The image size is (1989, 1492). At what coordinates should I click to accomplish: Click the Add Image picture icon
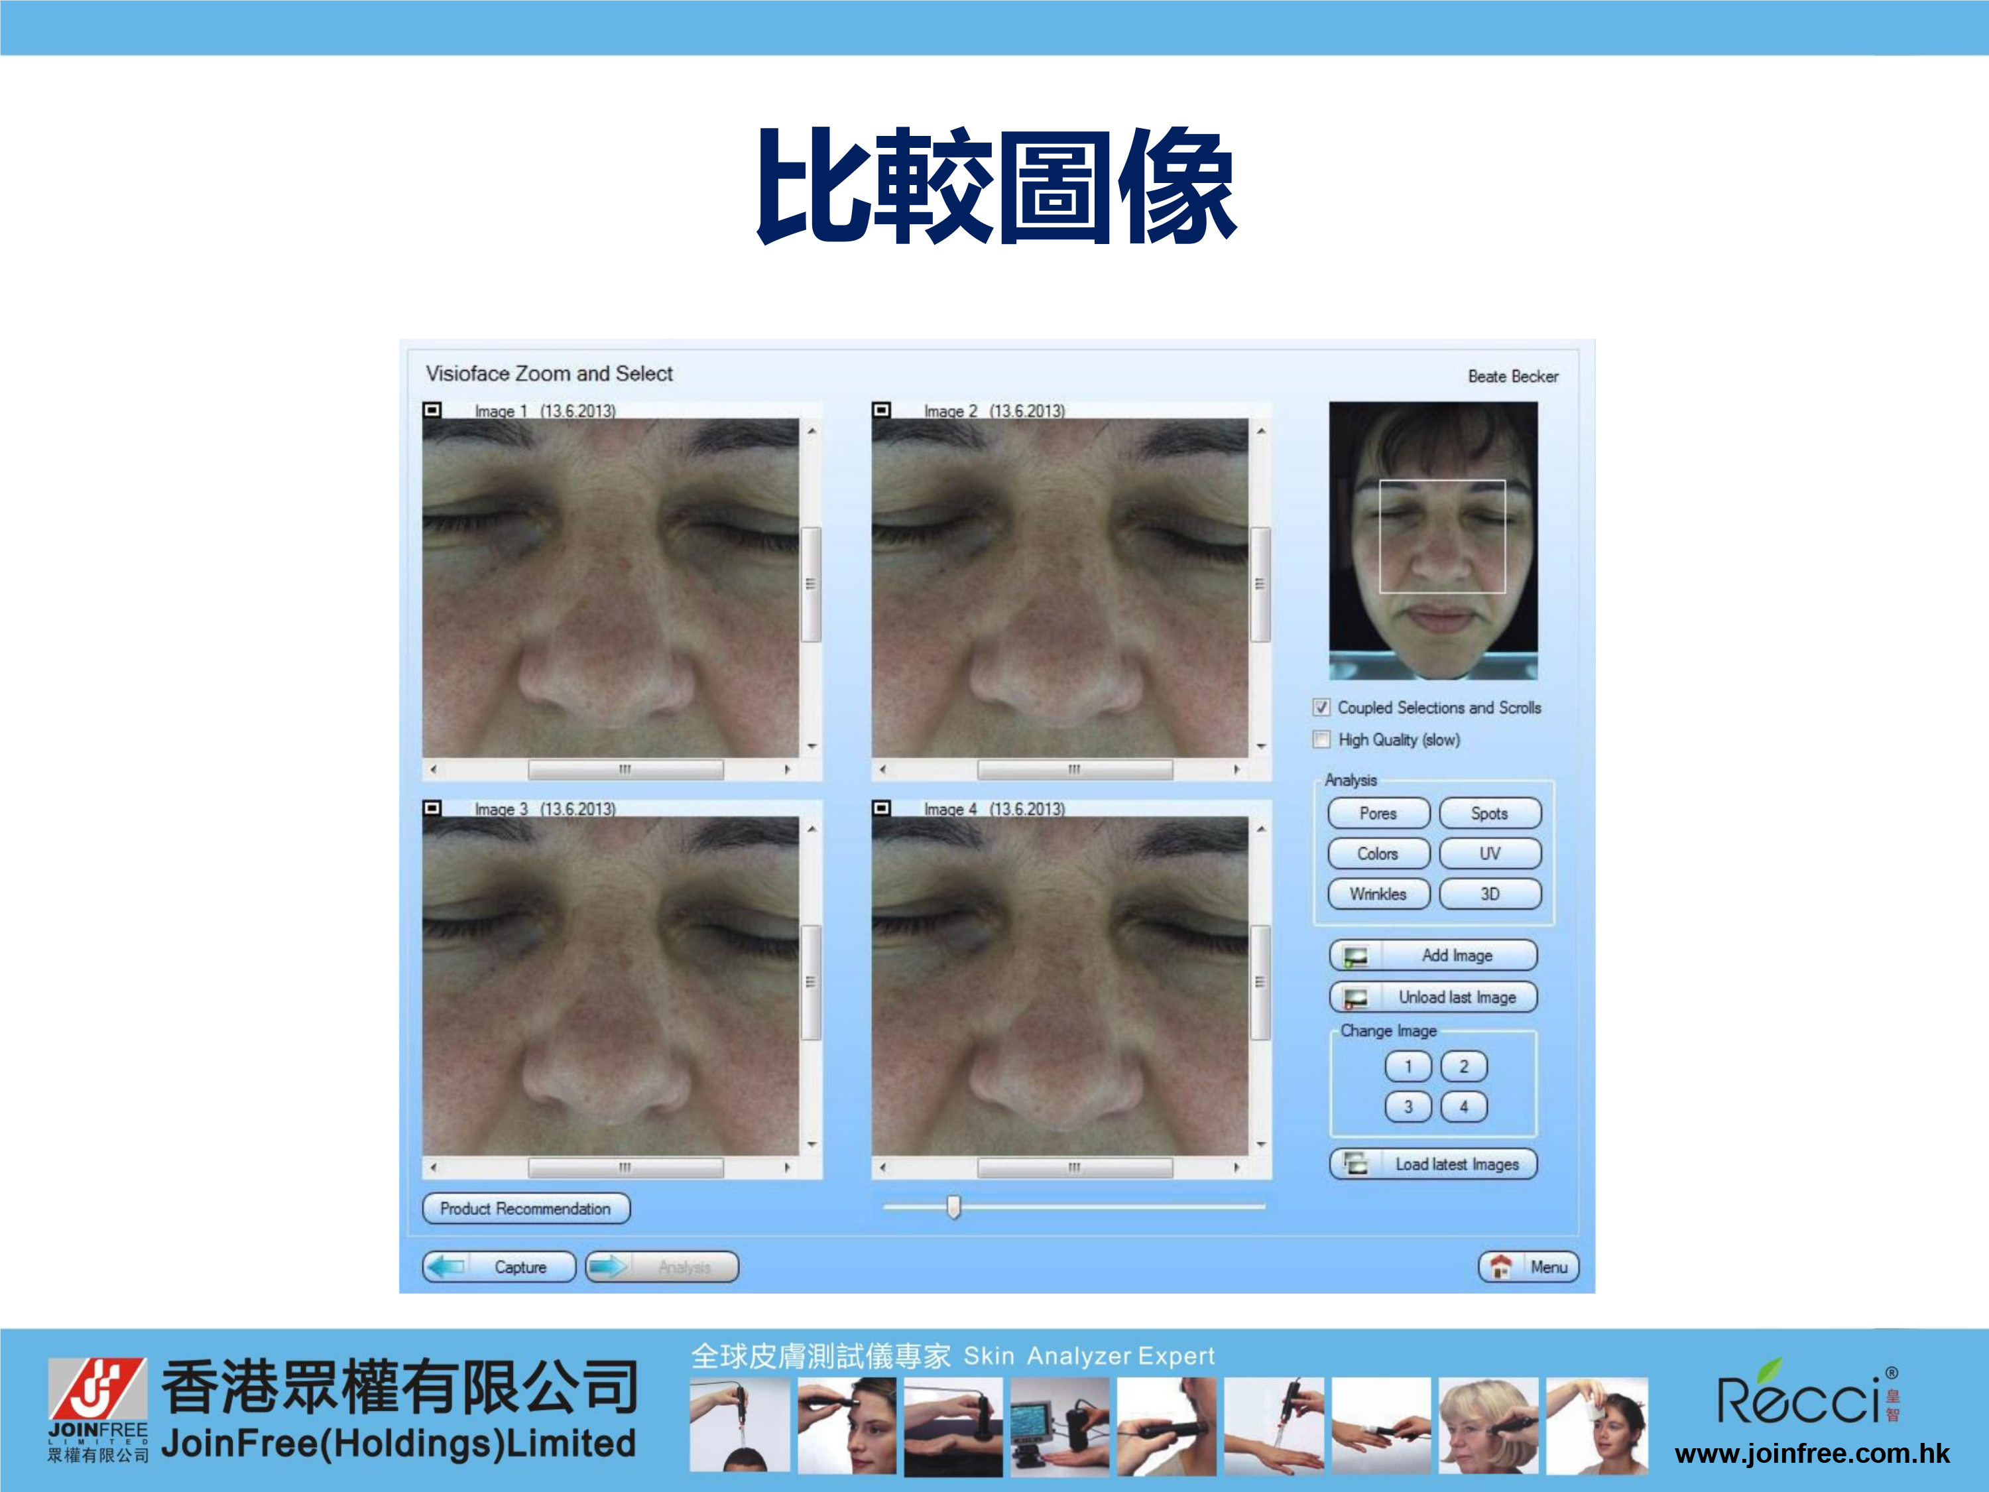pyautogui.click(x=1355, y=956)
